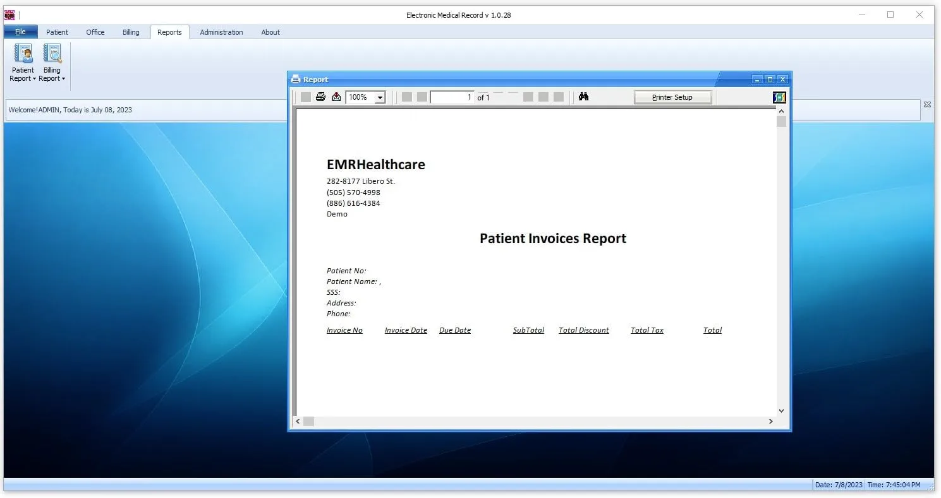The image size is (941, 498).
Task: Open the zoom percentage dropdown
Action: pos(380,97)
